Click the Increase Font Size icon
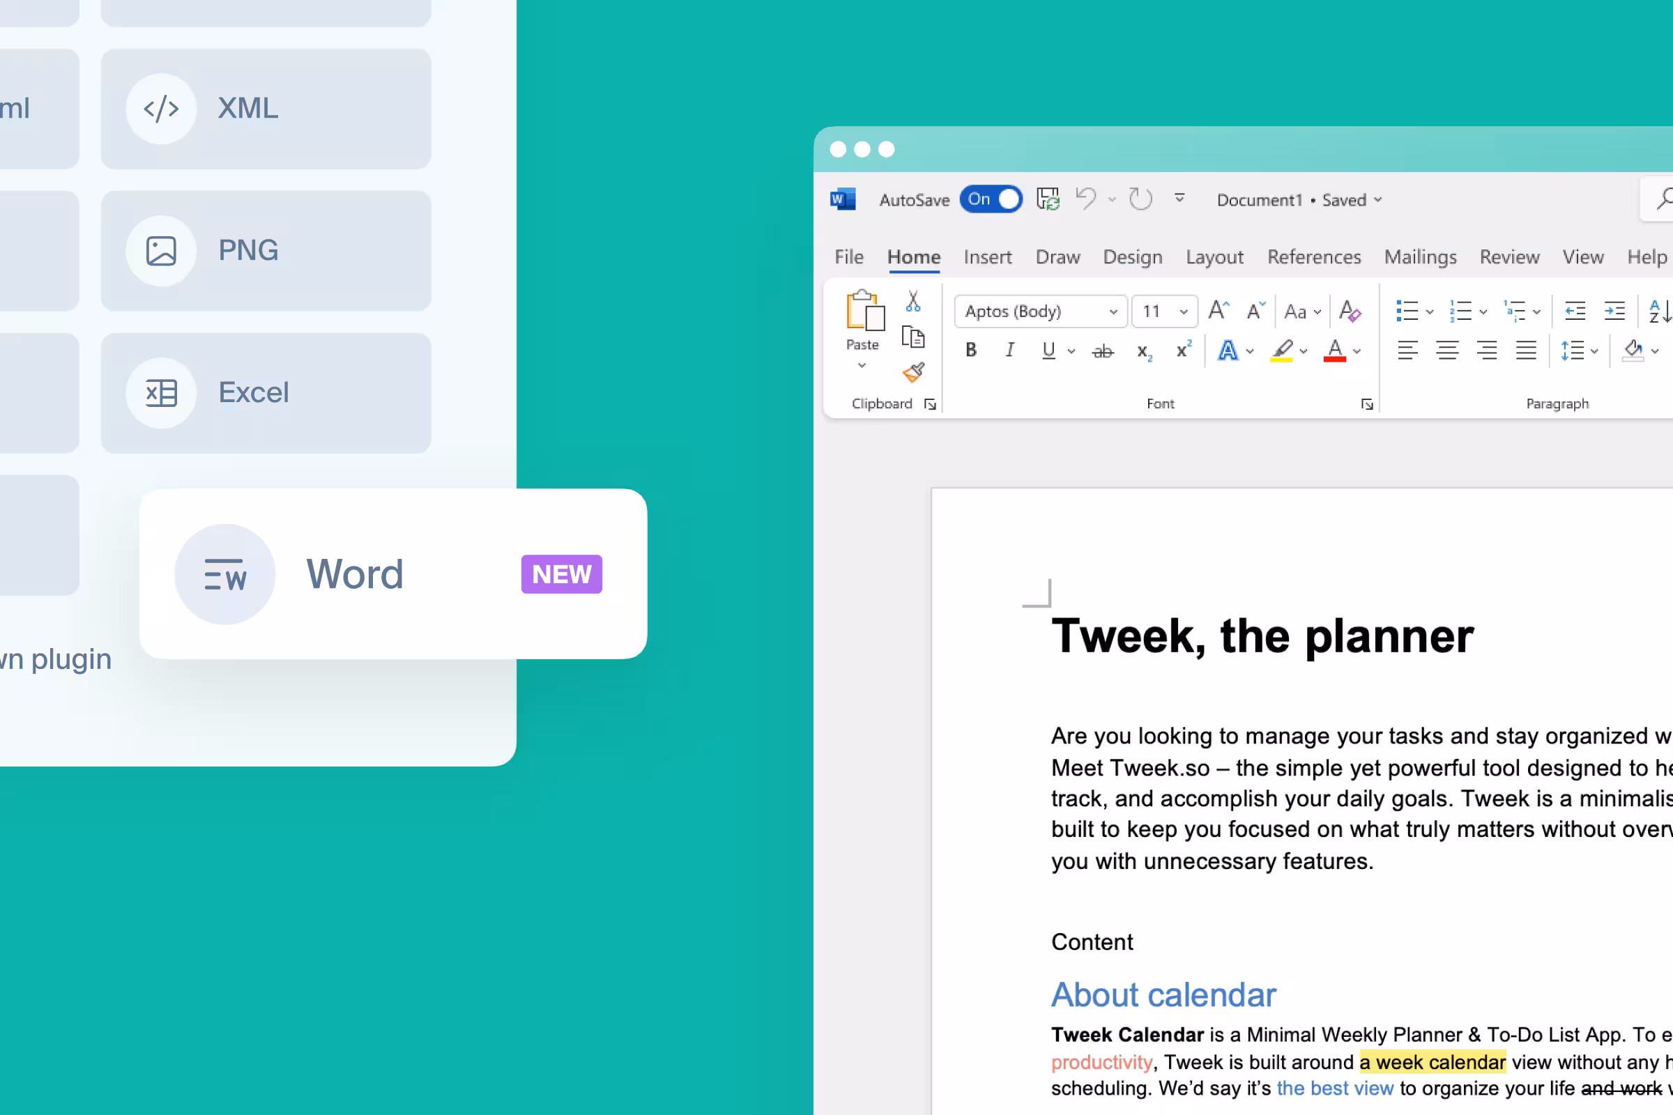This screenshot has width=1673, height=1115. 1219,311
